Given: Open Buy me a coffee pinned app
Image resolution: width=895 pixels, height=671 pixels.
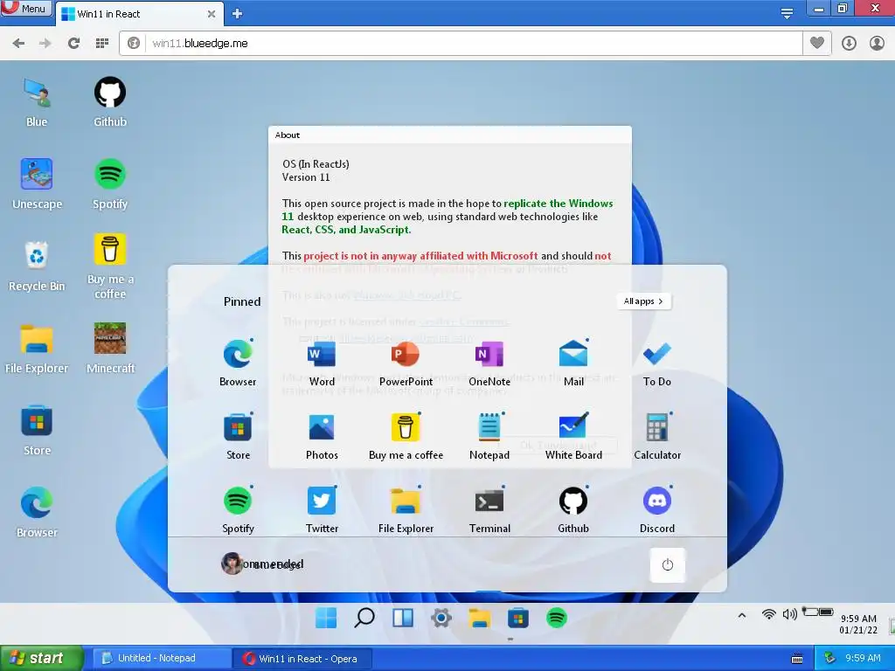Looking at the screenshot, I should (406, 437).
